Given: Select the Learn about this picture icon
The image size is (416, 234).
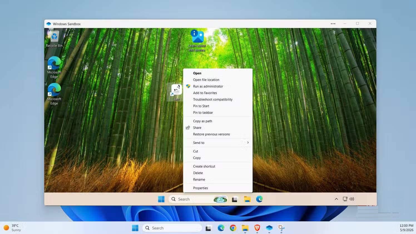Looking at the screenshot, I should 197,41.
